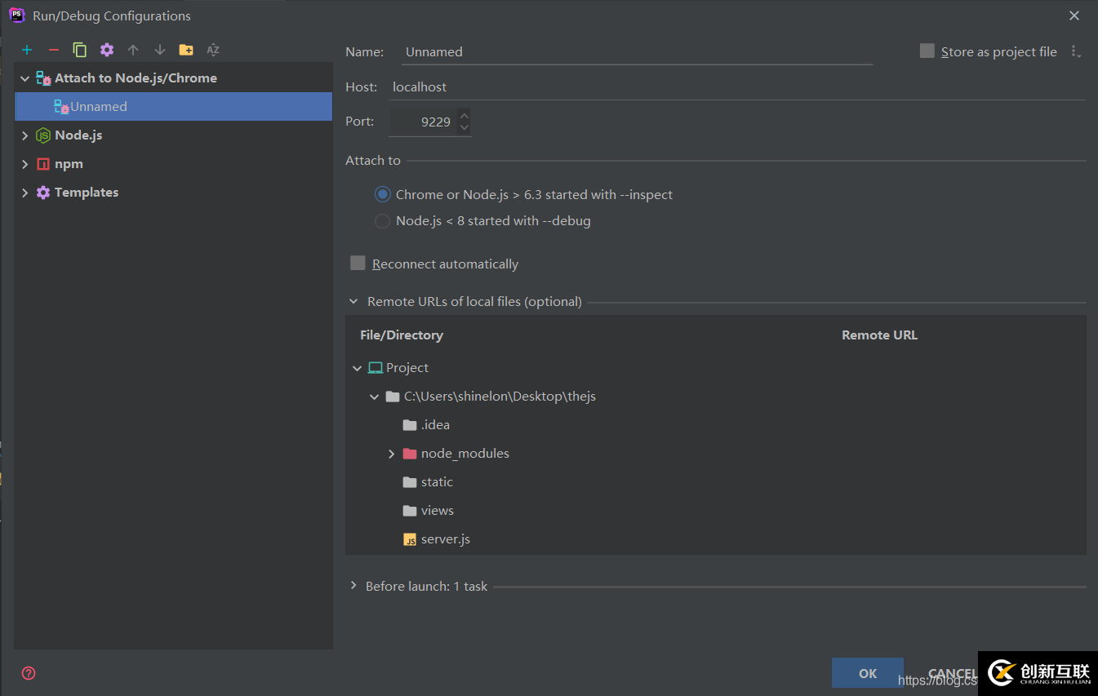This screenshot has height=696, width=1098.
Task: Remove configuration with the minus icon
Action: 54,50
